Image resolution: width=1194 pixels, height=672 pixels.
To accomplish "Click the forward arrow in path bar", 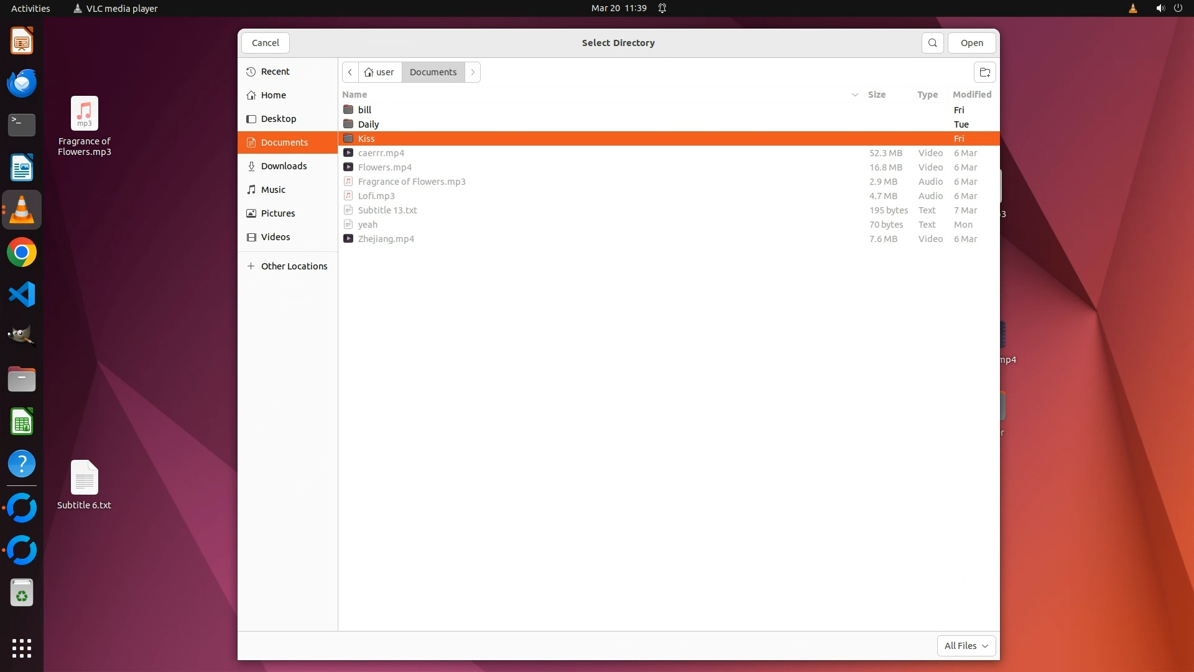I will 473,72.
